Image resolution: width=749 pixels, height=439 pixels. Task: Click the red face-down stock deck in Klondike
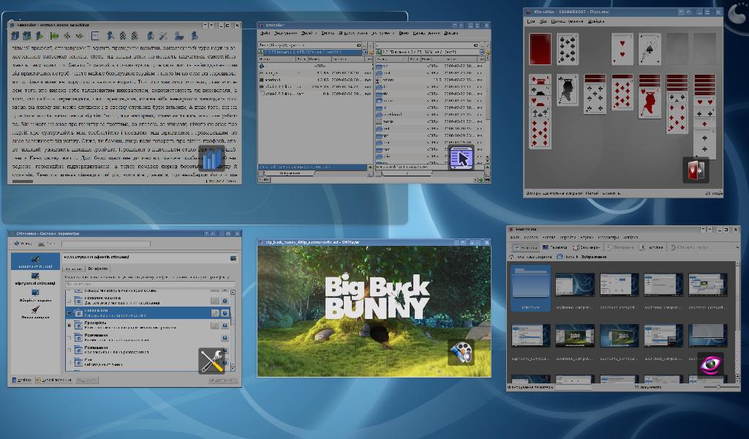tap(541, 49)
